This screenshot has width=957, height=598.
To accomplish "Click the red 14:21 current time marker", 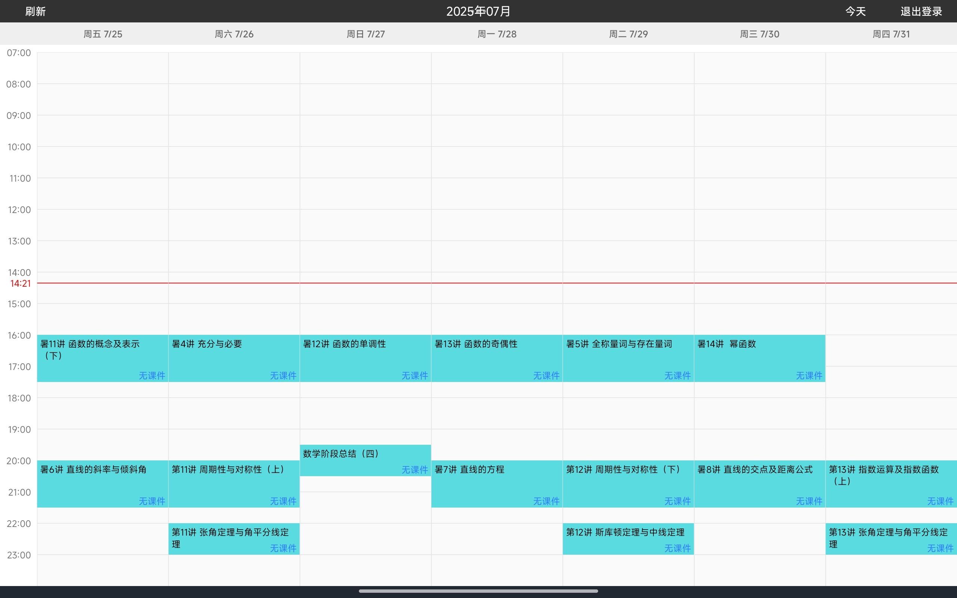I will click(21, 284).
